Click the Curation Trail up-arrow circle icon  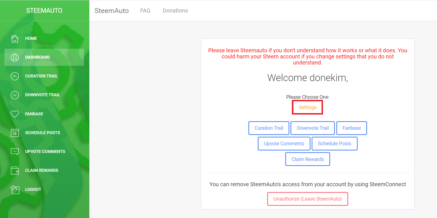click(x=15, y=76)
